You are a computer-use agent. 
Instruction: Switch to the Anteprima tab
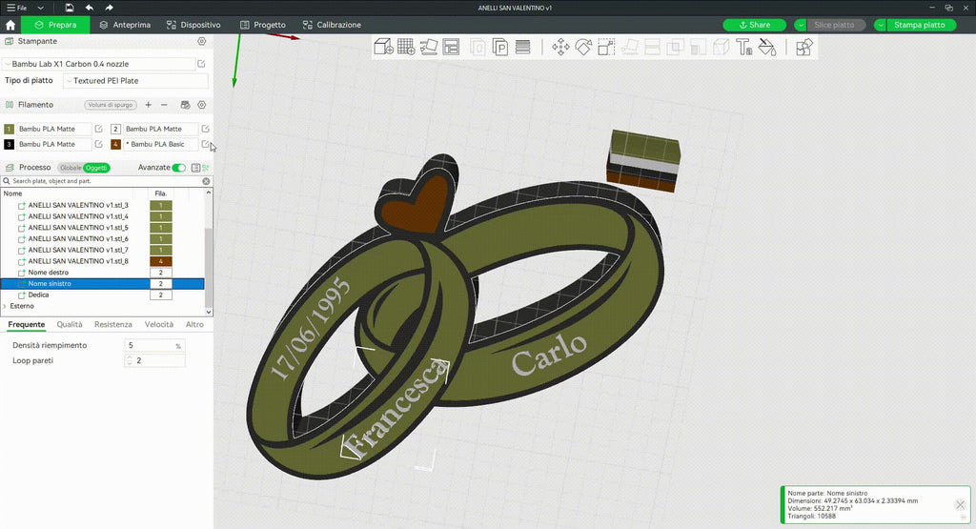125,25
